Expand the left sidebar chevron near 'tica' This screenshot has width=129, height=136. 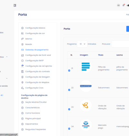pyautogui.click(x=7, y=57)
